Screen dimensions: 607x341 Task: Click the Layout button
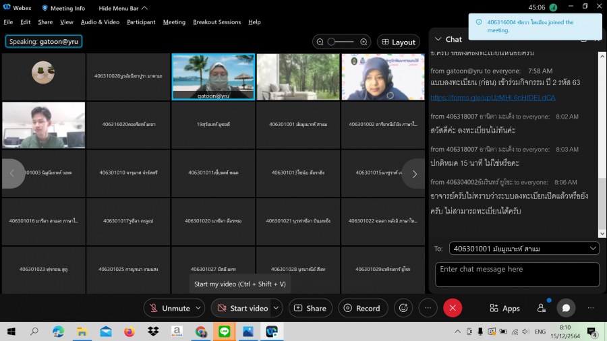coord(398,42)
